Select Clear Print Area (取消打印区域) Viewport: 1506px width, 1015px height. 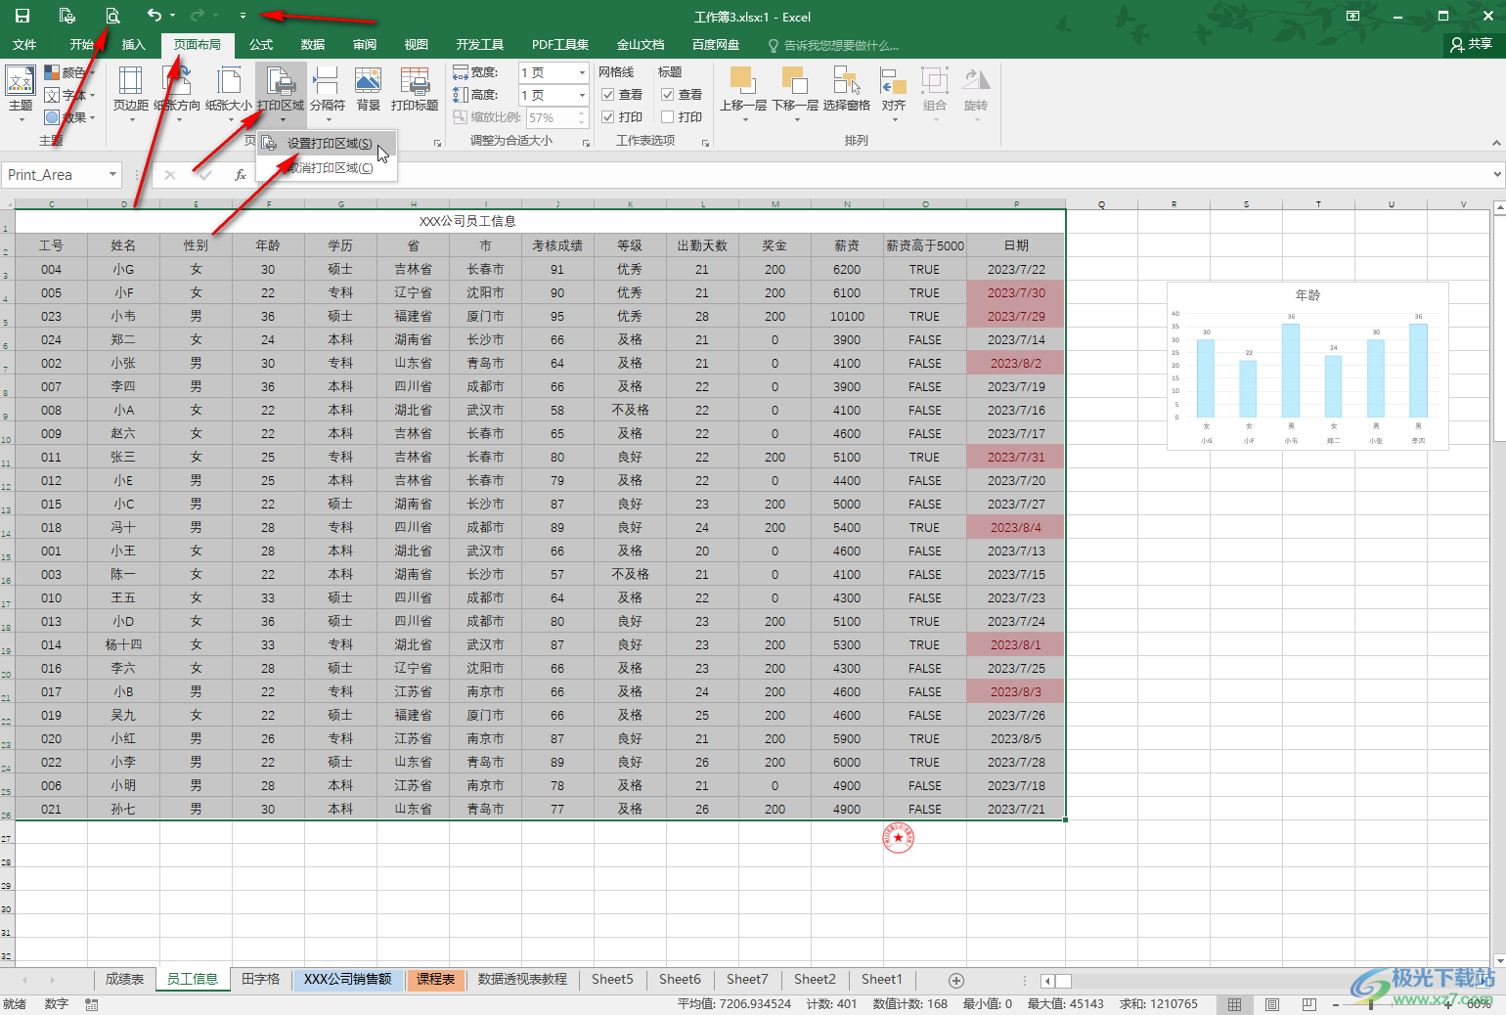click(327, 168)
